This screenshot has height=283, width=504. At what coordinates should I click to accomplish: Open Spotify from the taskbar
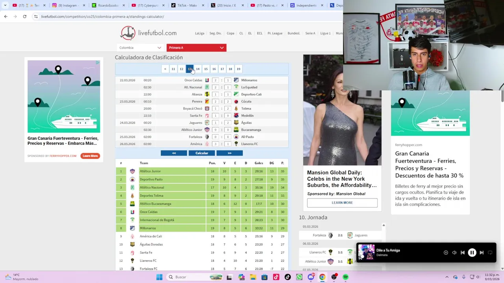tap(345, 277)
